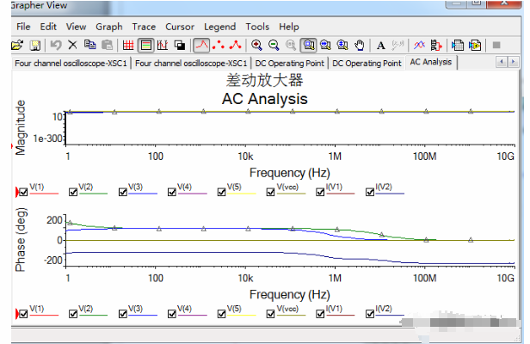Click the V(3) blue legend line in phase plot
Image resolution: width=530 pixels, height=344 pixels.
(x=143, y=316)
